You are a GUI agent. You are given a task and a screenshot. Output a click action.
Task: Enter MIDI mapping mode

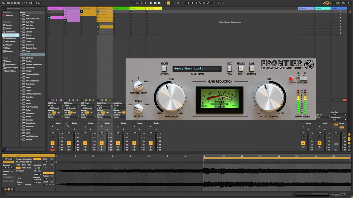coord(338,3)
